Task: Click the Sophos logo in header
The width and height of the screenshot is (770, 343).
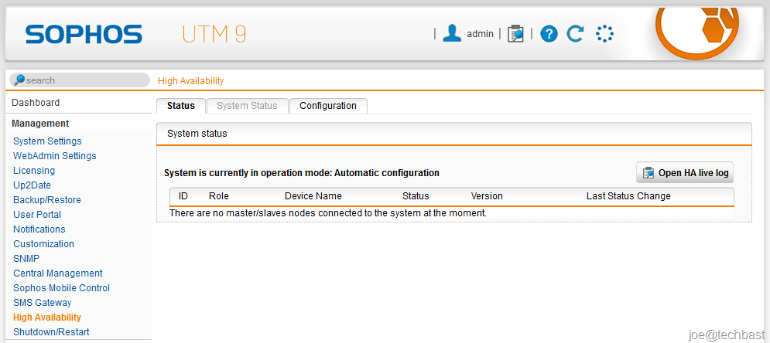Action: click(x=84, y=34)
